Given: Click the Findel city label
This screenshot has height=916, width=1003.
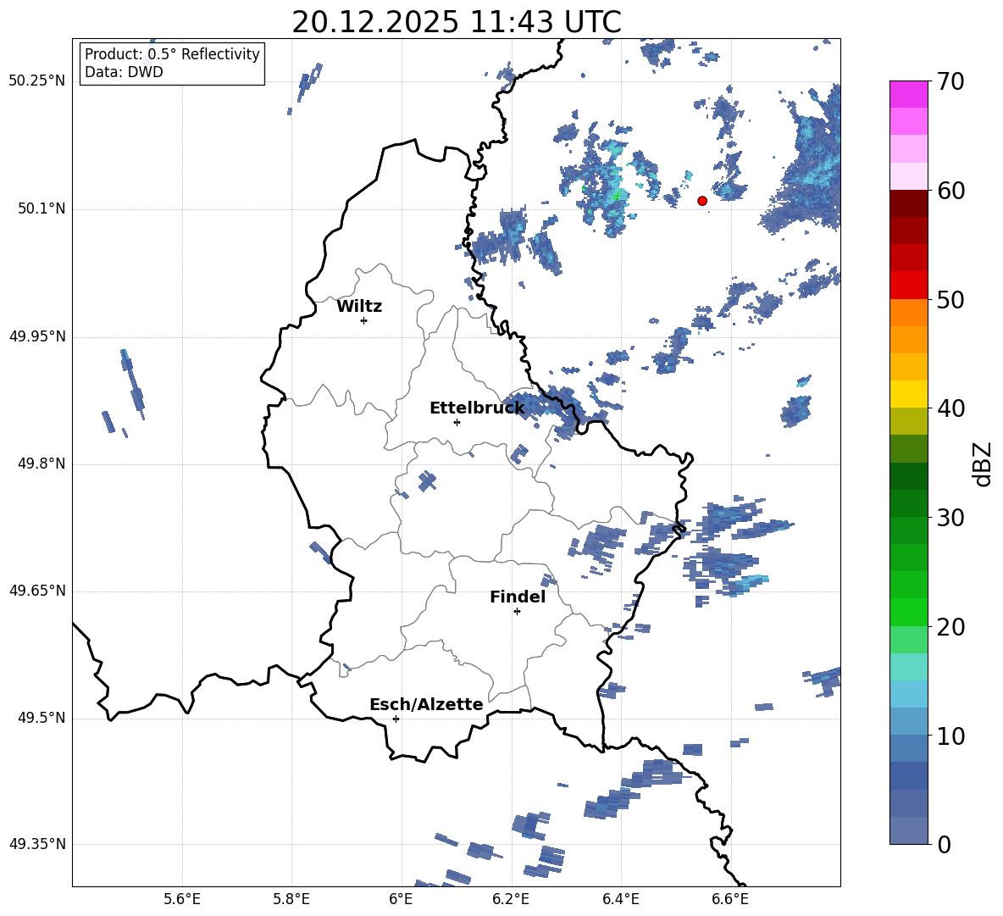Looking at the screenshot, I should 518,597.
